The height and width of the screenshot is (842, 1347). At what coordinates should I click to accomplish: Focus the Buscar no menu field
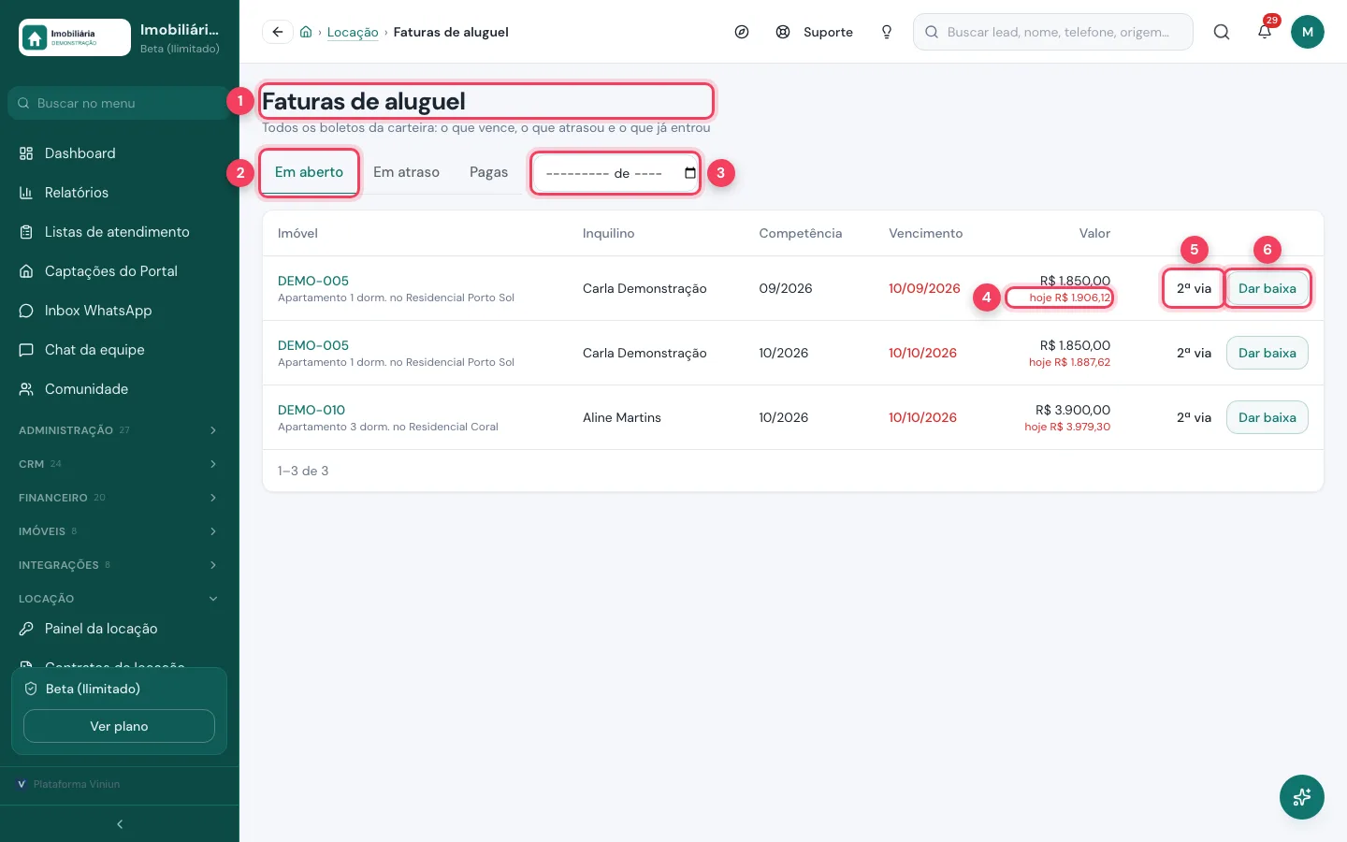120,103
